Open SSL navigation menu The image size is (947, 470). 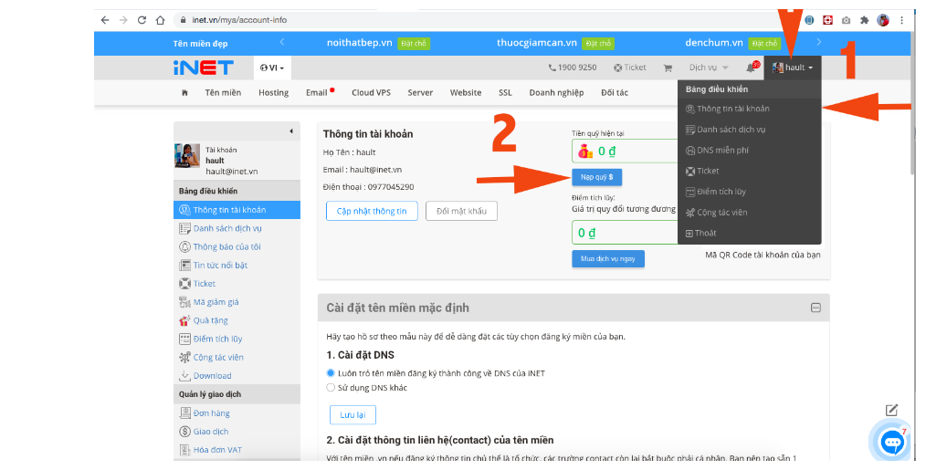(x=505, y=93)
